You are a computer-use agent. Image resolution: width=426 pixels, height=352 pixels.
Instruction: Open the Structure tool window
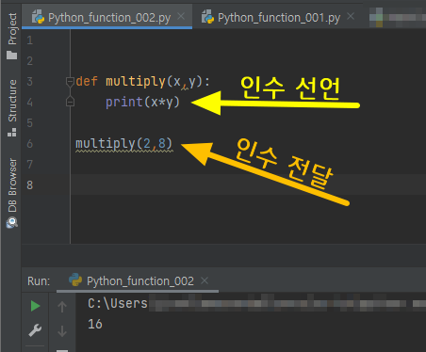click(12, 107)
